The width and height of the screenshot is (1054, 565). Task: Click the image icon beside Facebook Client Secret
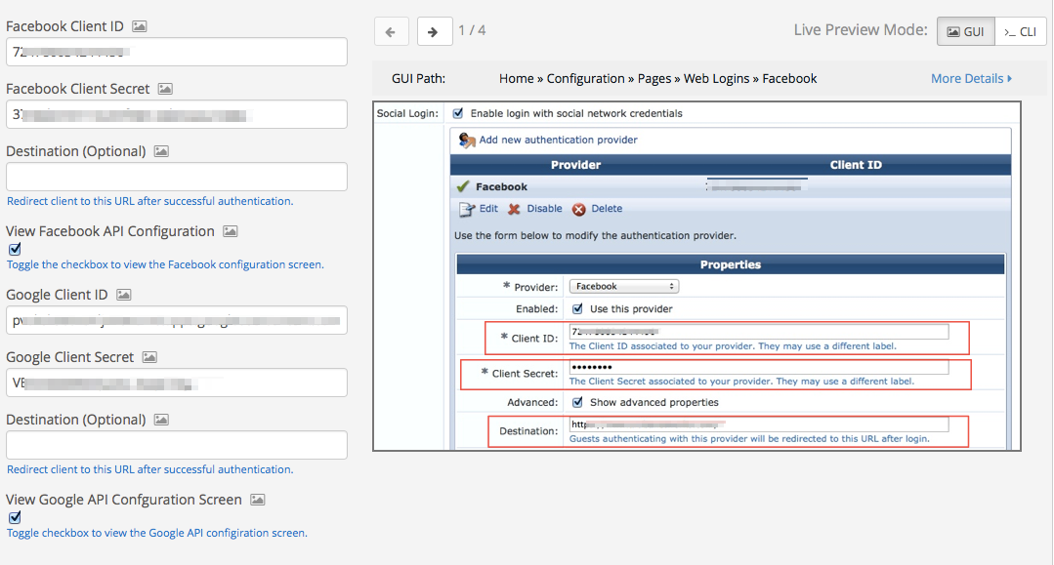165,89
